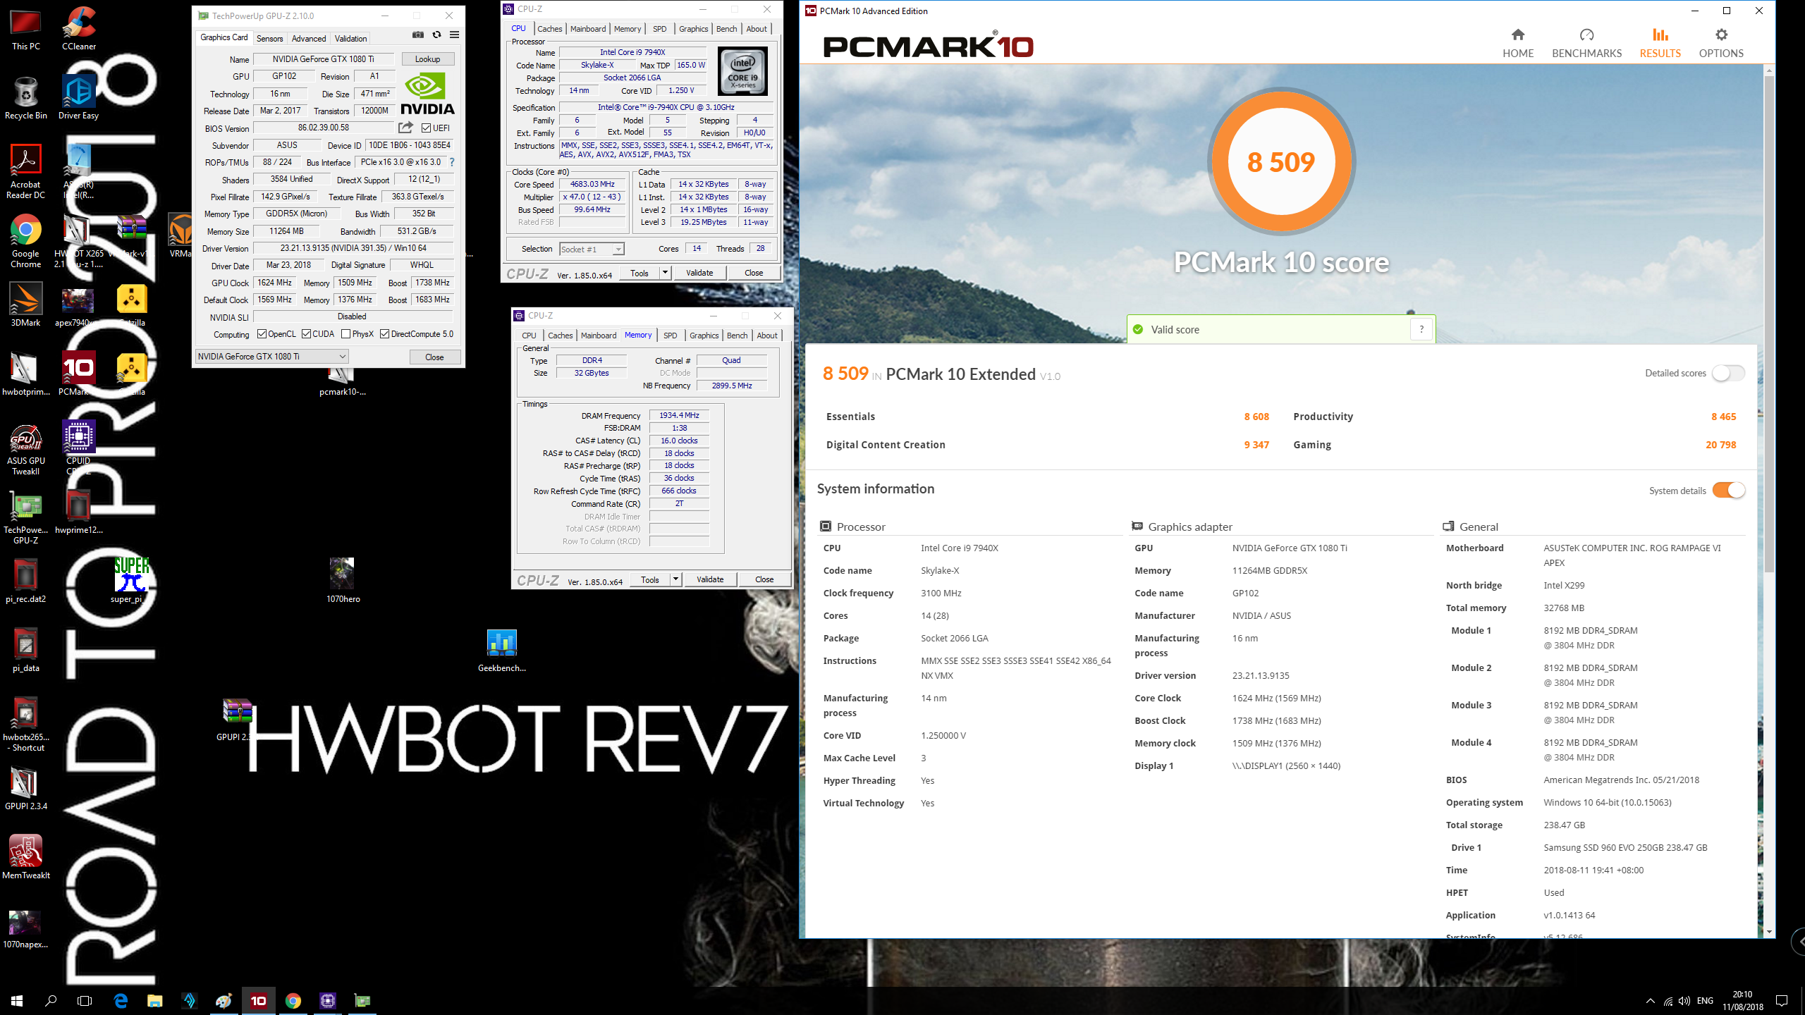Switch to GPU-Z Advanced tab

pyautogui.click(x=309, y=39)
